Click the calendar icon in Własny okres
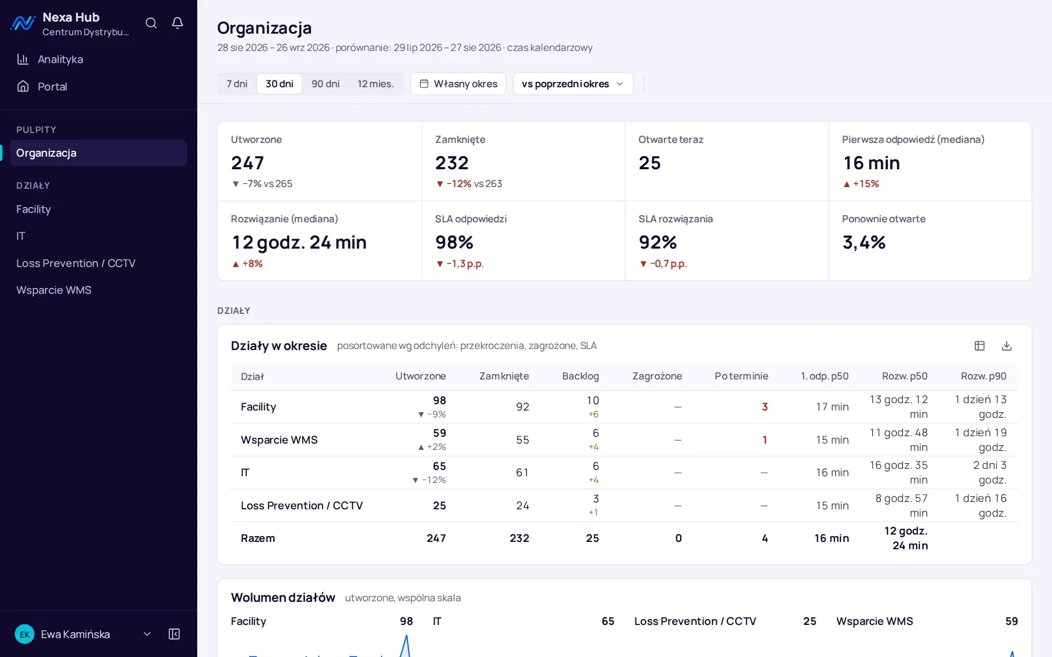 point(424,84)
